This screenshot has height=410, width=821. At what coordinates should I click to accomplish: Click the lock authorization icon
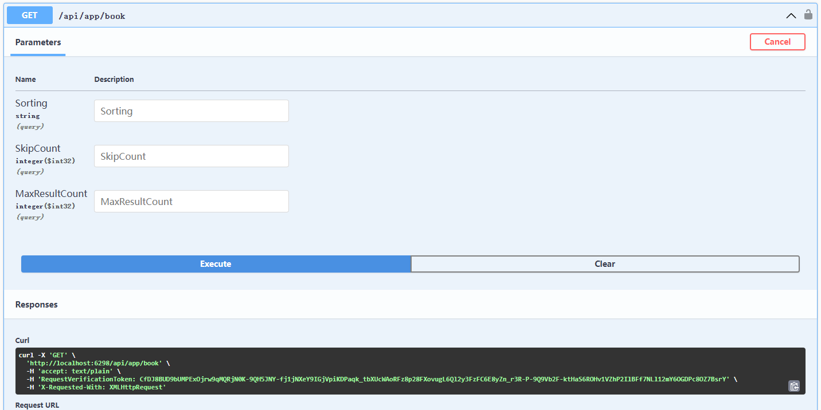tap(808, 15)
